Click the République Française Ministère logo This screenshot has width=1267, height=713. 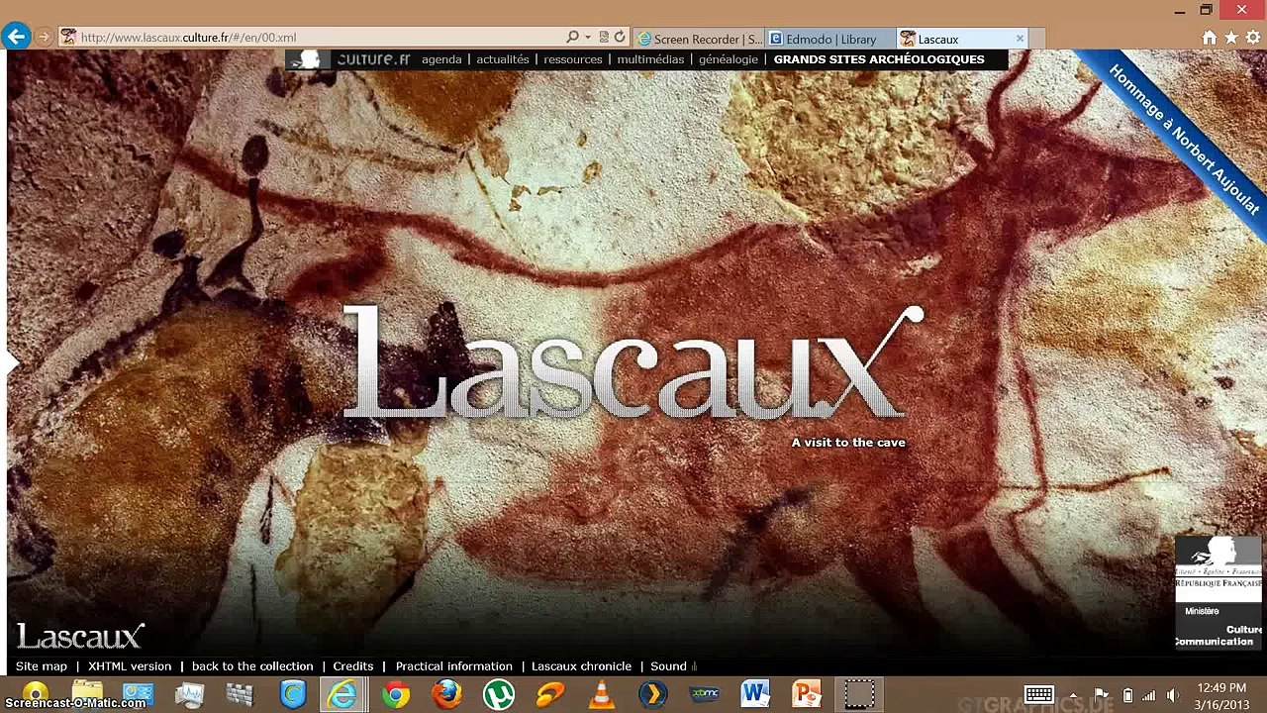pyautogui.click(x=1218, y=592)
